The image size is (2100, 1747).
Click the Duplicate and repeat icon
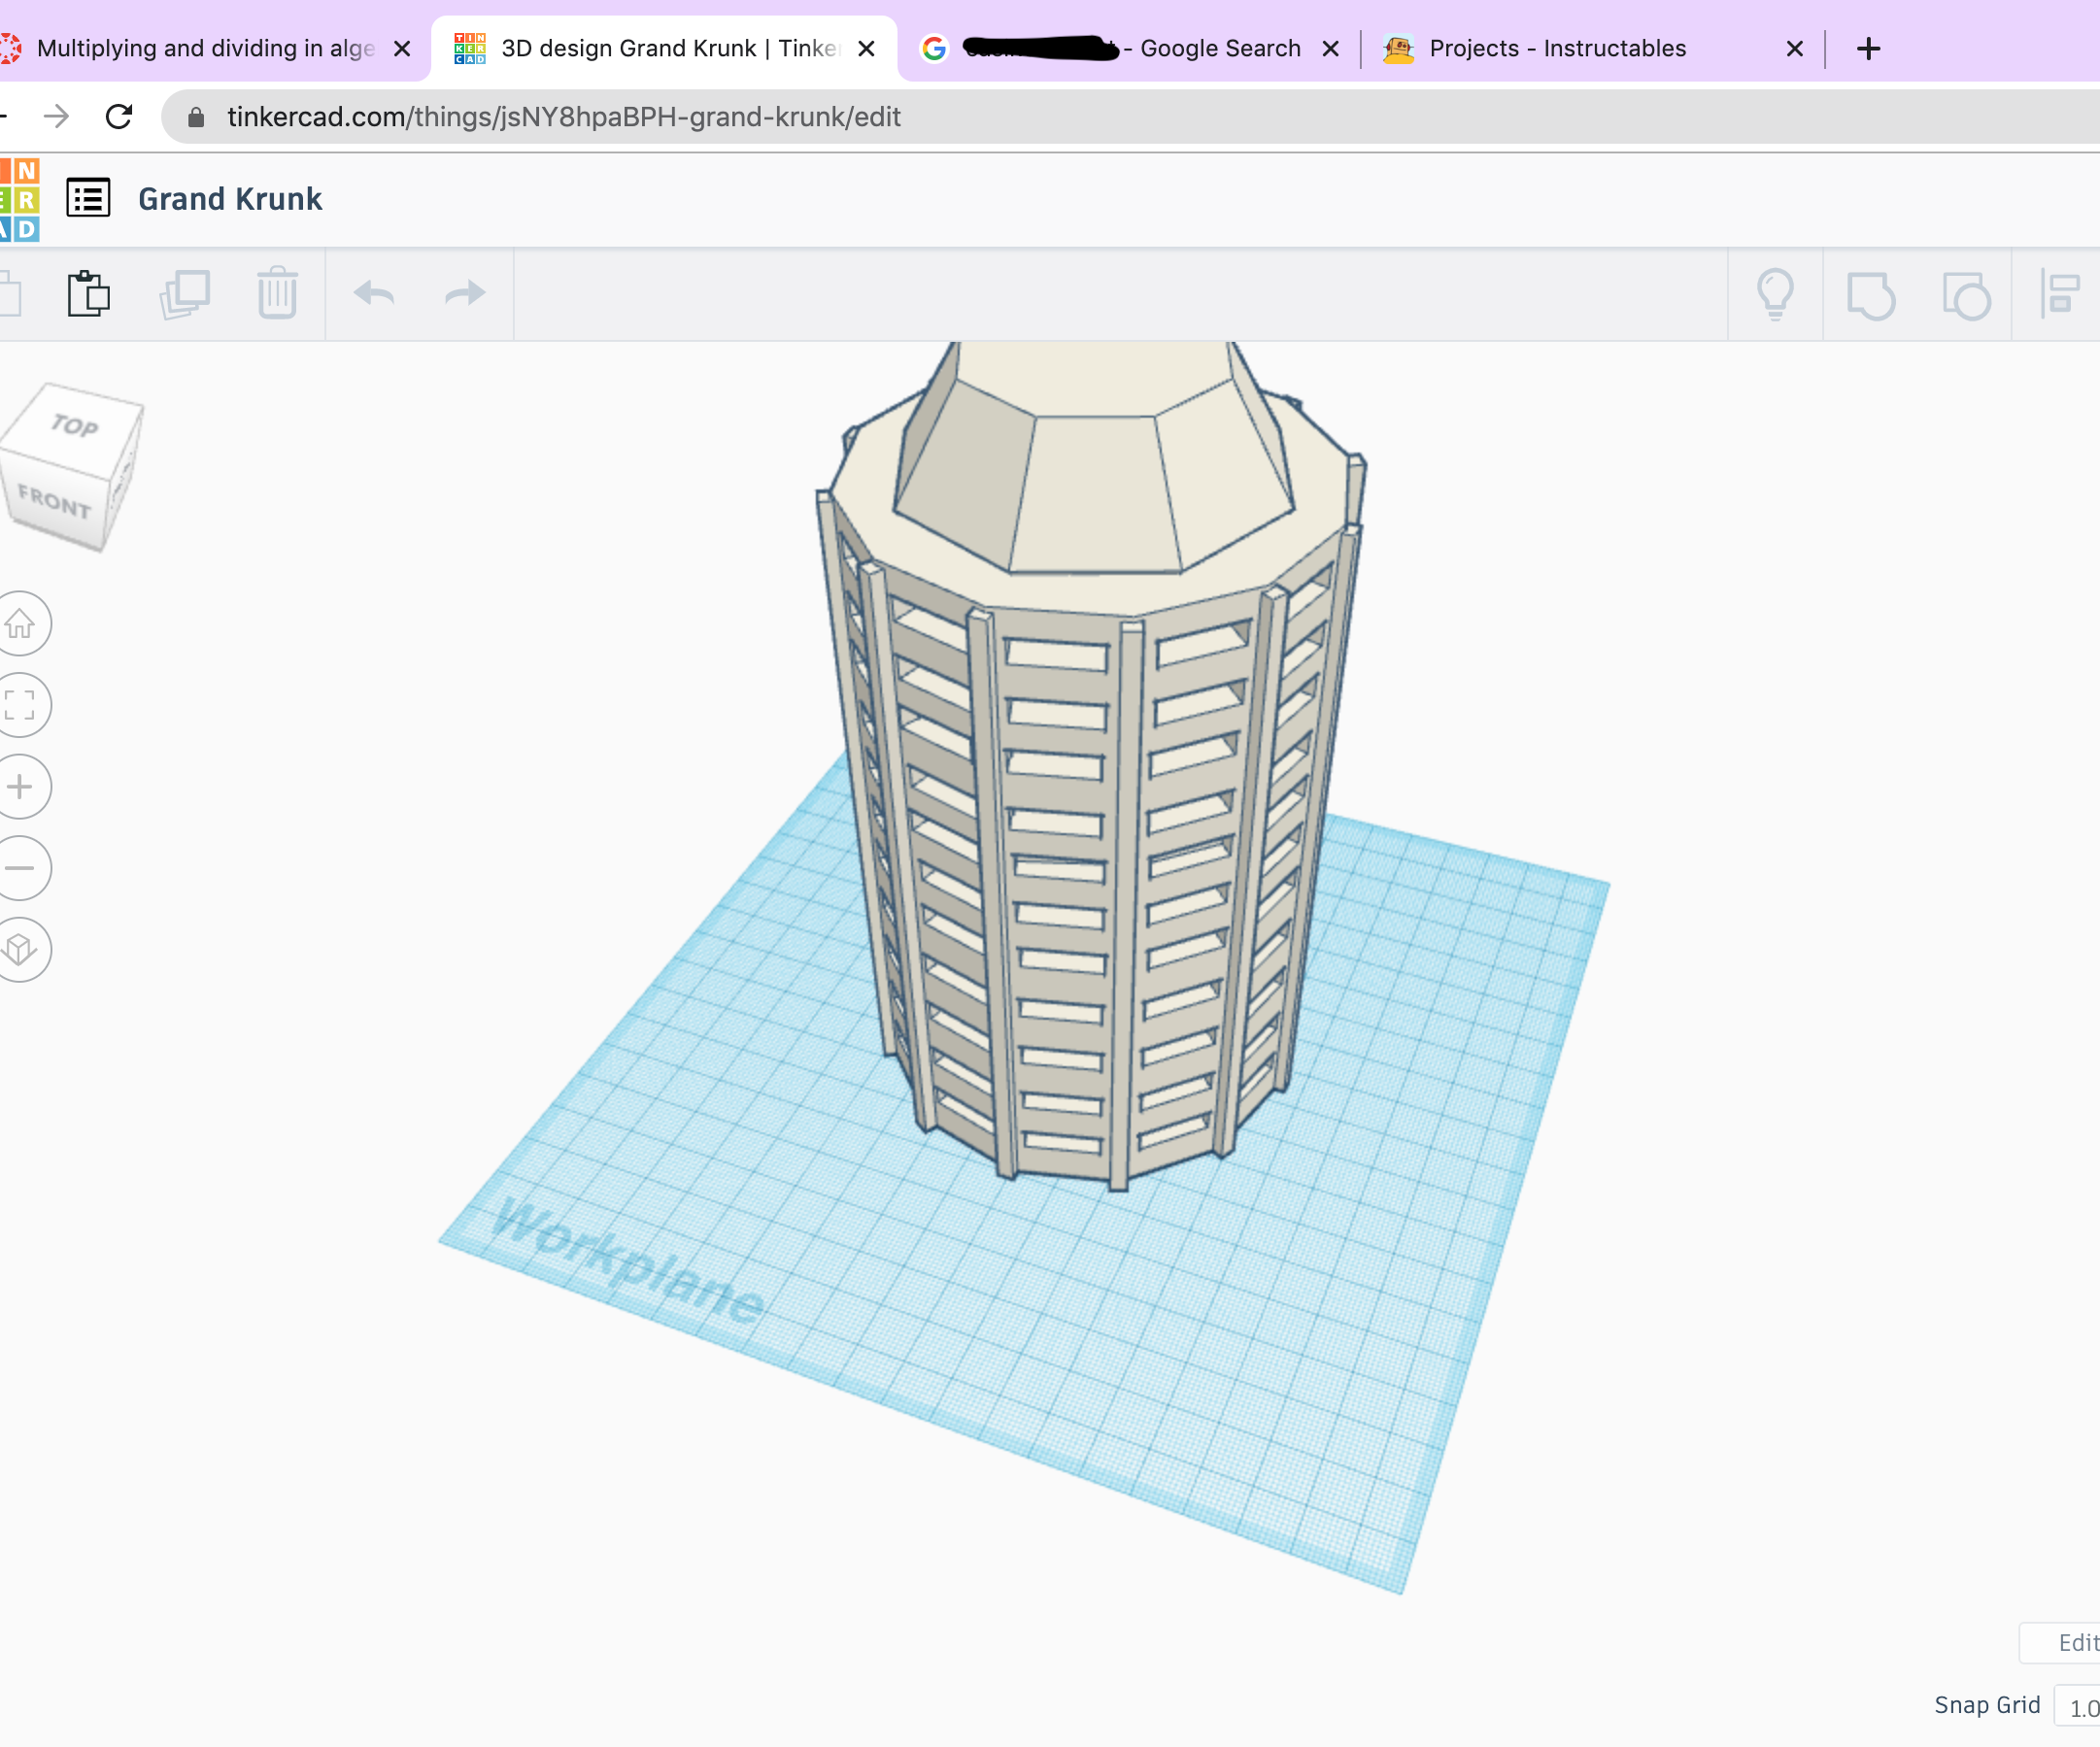[x=185, y=294]
